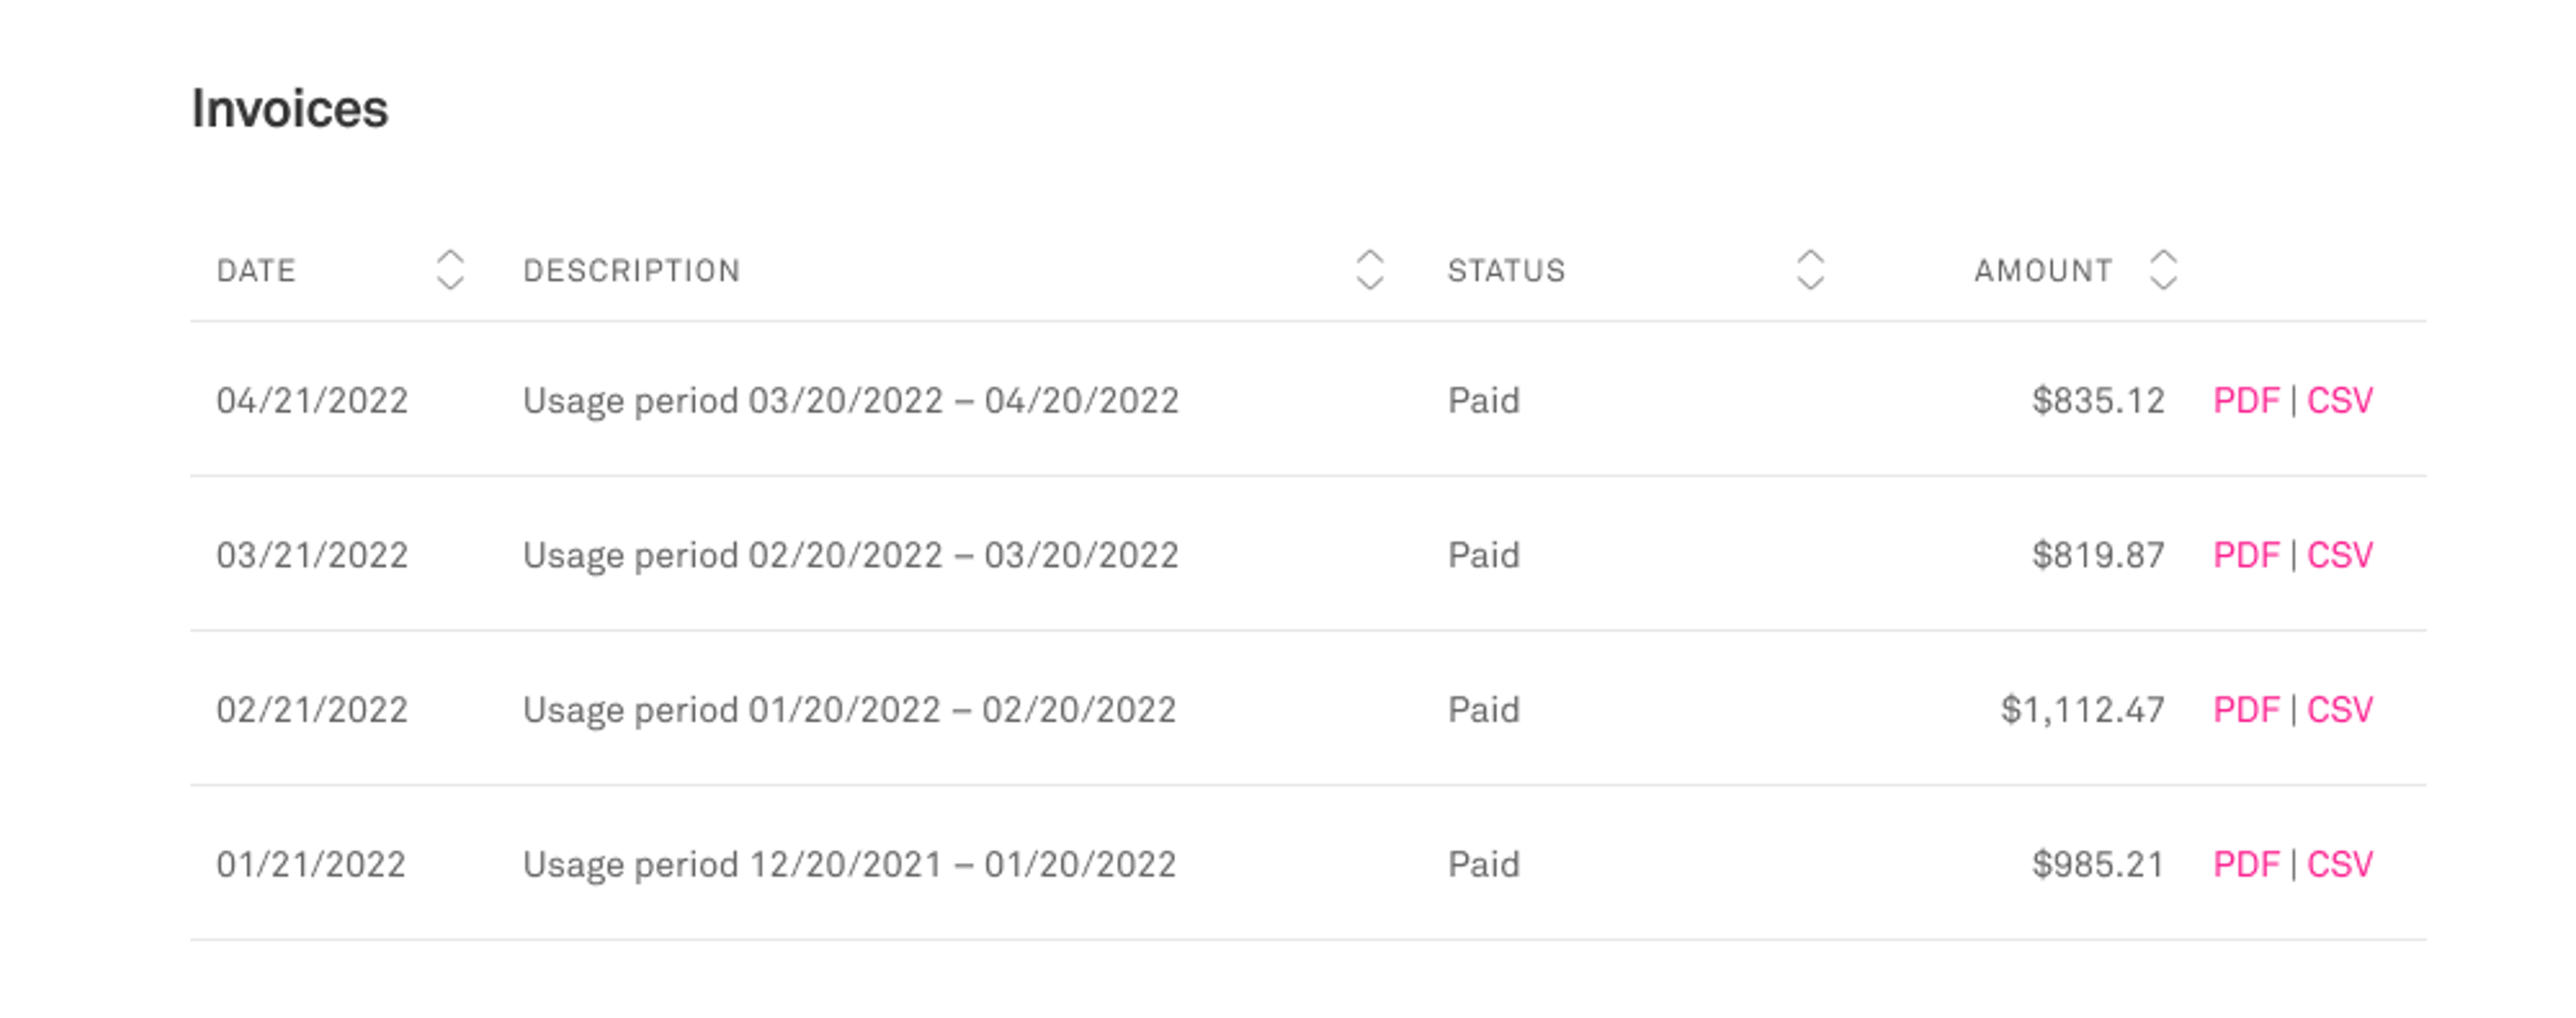Image resolution: width=2576 pixels, height=1018 pixels.
Task: Click the DATE column header
Action: click(x=256, y=271)
